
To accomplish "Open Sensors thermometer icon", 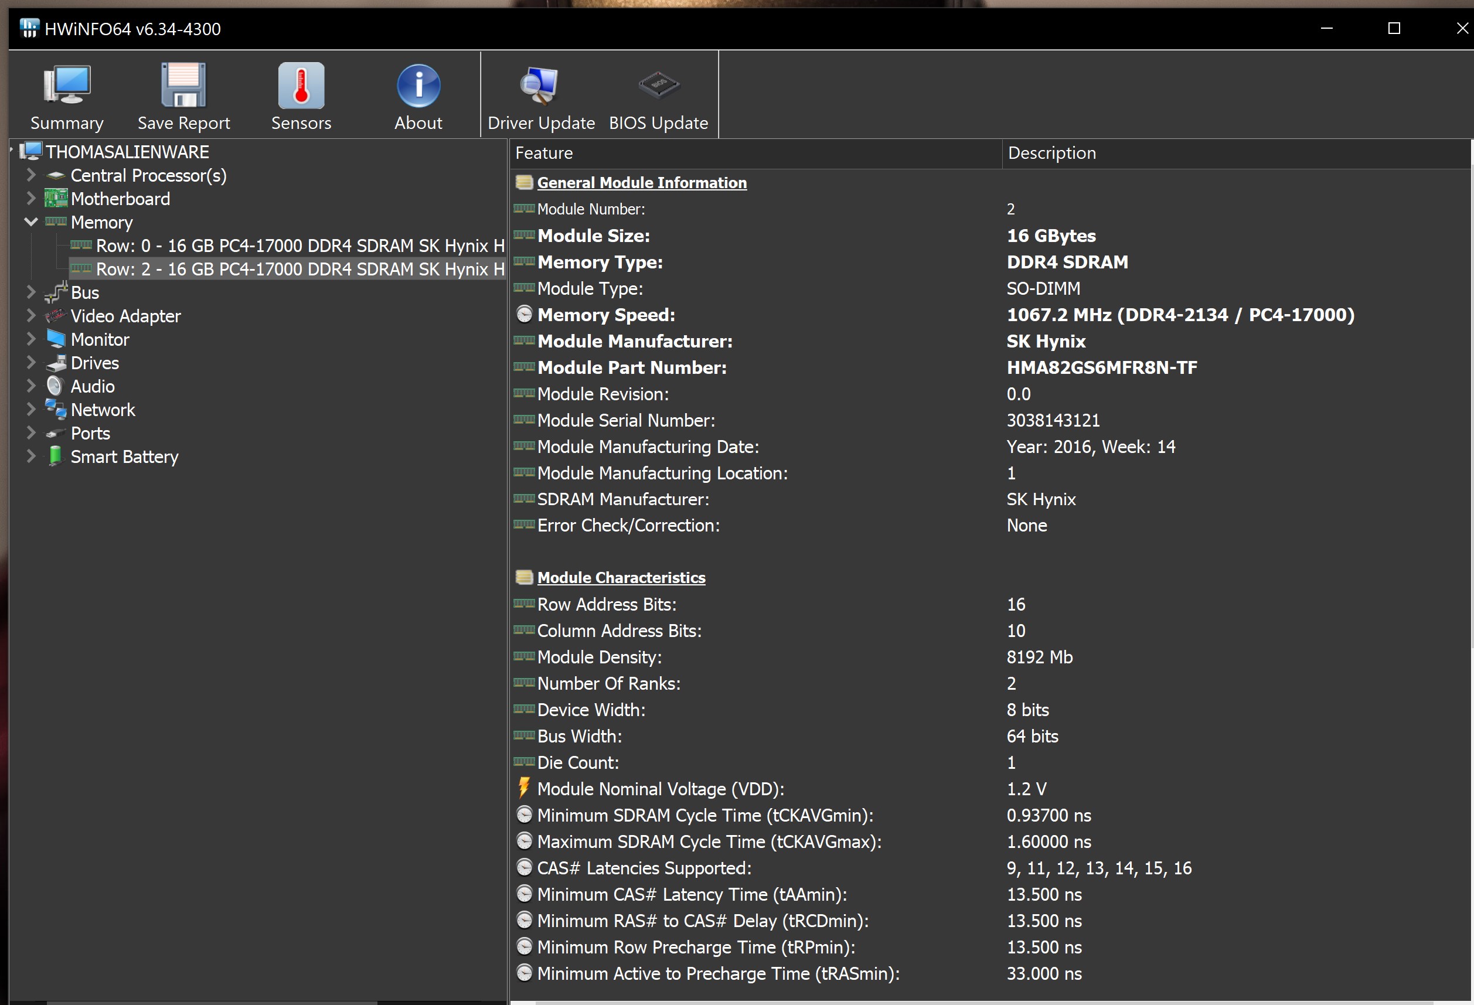I will 301,86.
